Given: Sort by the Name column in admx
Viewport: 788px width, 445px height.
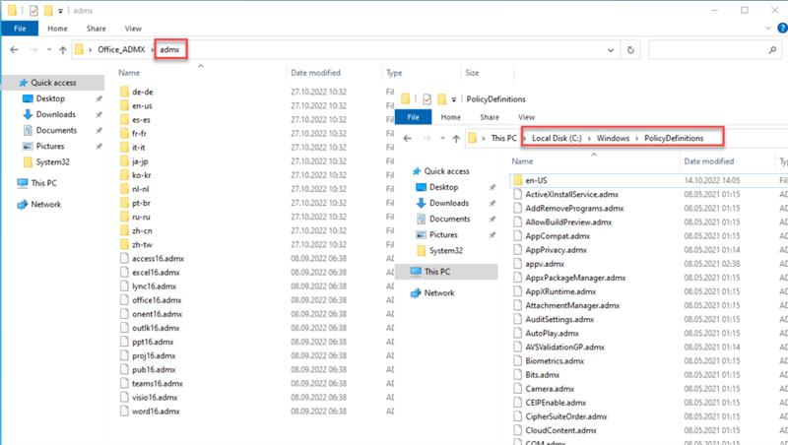Looking at the screenshot, I should pos(129,73).
